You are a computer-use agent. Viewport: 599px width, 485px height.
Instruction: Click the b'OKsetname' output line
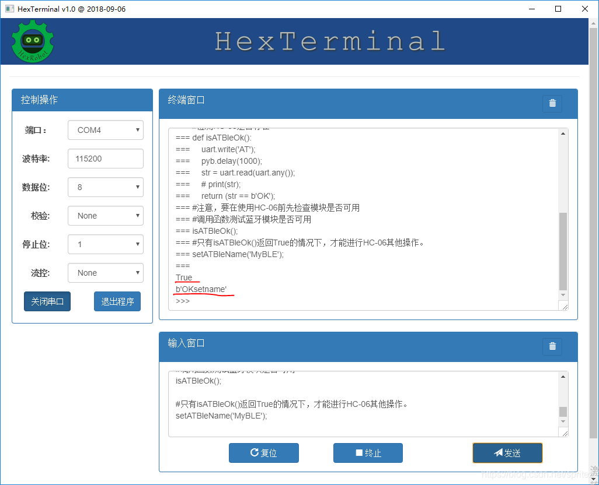tap(201, 289)
